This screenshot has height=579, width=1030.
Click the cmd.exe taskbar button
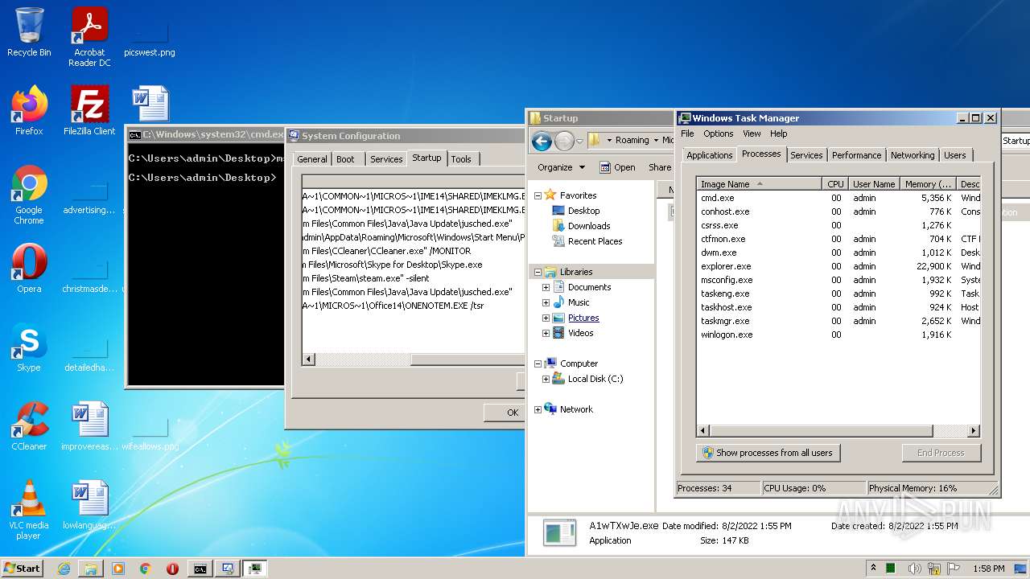coord(200,569)
